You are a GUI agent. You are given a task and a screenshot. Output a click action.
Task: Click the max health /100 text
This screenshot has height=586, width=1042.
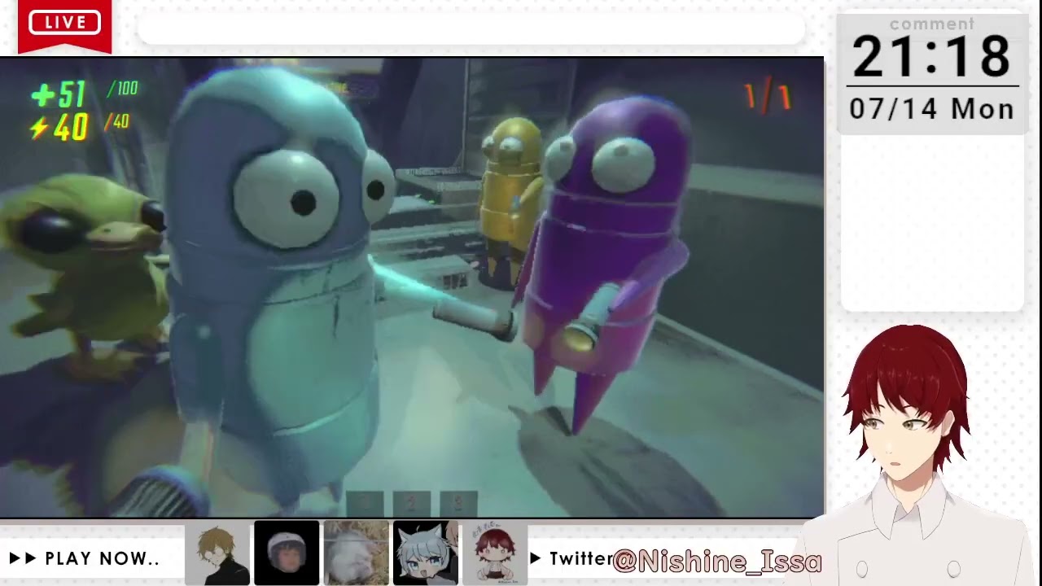pyautogui.click(x=123, y=89)
